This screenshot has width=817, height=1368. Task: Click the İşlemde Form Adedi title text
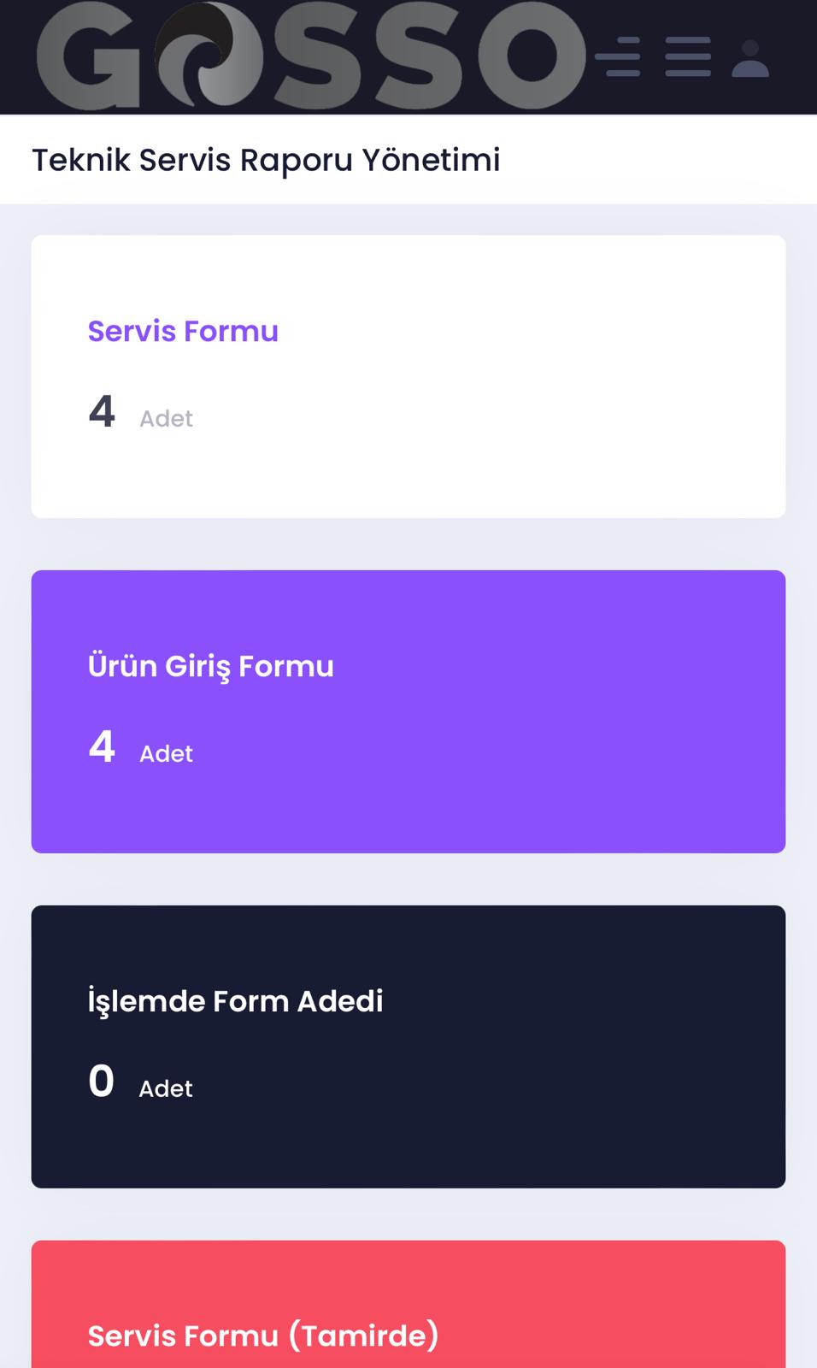tap(235, 1001)
